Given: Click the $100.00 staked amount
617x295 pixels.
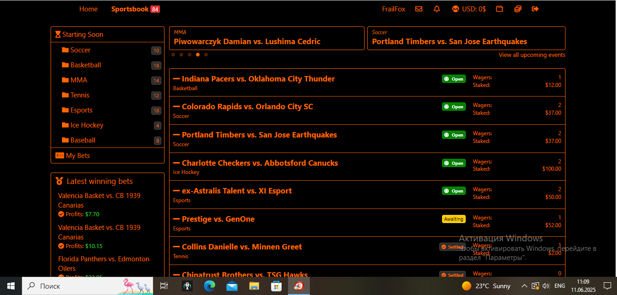Looking at the screenshot, I should tap(551, 169).
